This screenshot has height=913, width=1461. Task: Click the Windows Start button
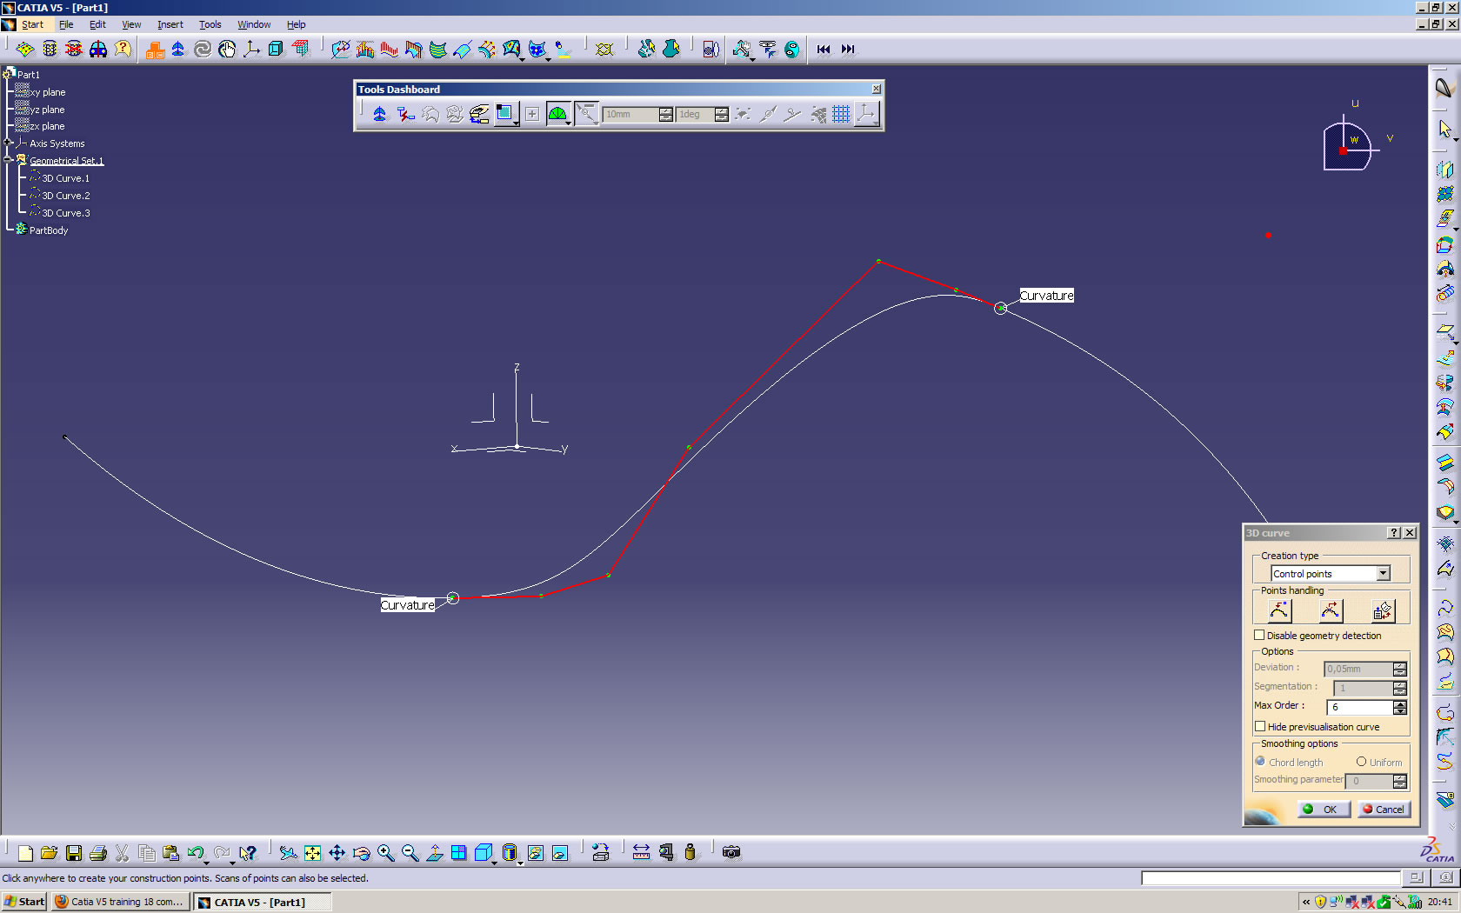click(23, 902)
